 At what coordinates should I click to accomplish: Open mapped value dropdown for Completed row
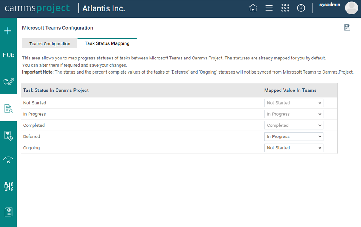pos(294,125)
